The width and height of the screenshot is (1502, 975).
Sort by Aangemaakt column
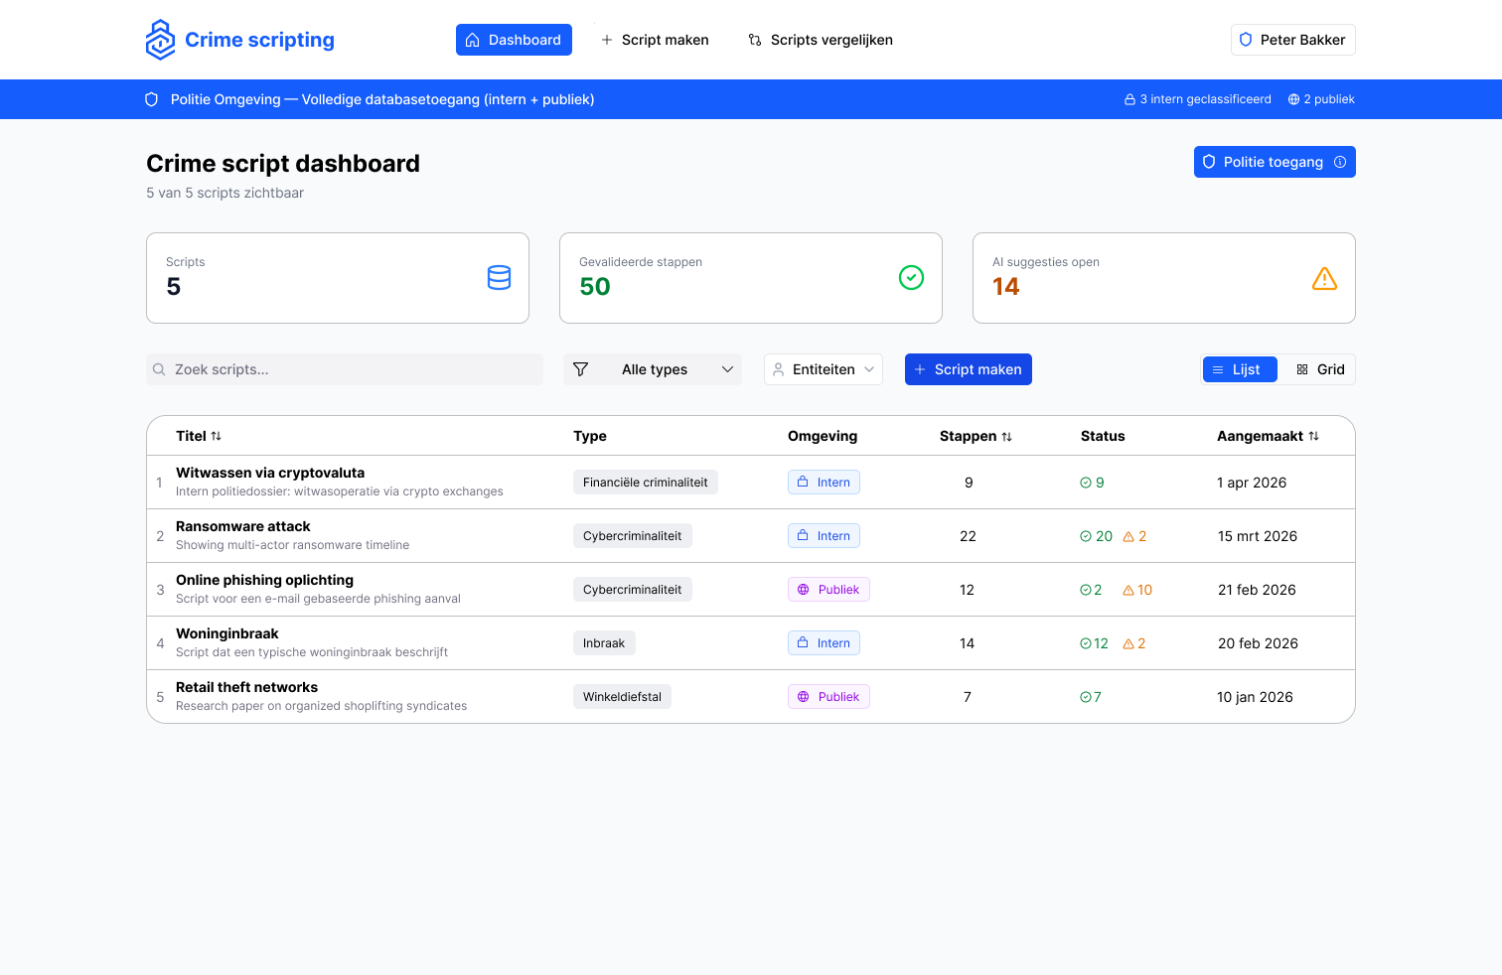[x=1268, y=436]
